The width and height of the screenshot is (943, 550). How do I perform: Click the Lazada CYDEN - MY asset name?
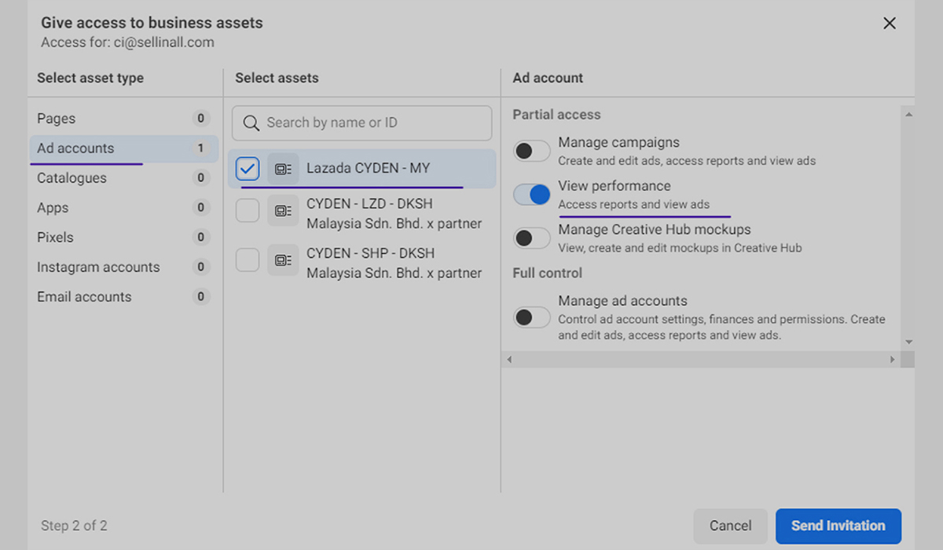point(369,168)
